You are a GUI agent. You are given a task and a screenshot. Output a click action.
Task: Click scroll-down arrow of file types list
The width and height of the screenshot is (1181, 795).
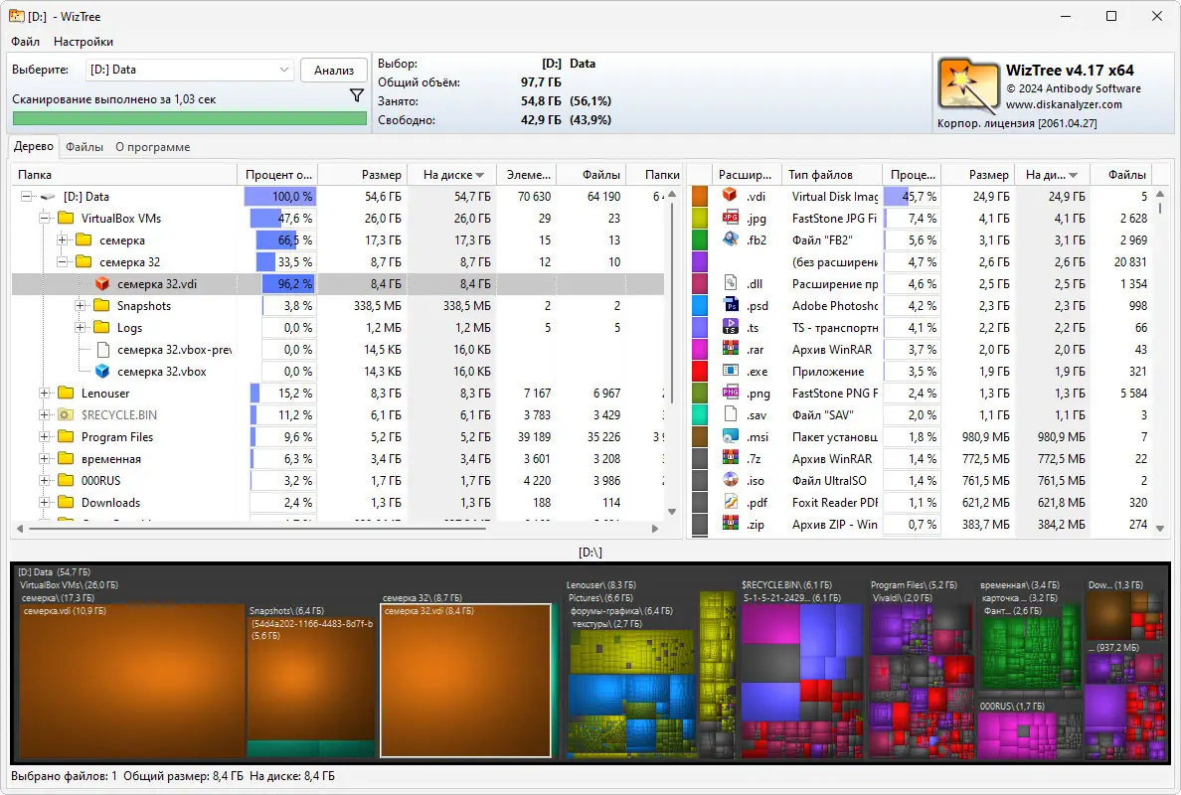pos(1160,528)
